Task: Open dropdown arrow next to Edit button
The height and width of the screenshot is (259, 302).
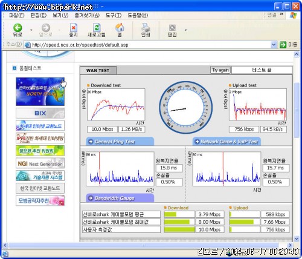Action: [x=185, y=30]
